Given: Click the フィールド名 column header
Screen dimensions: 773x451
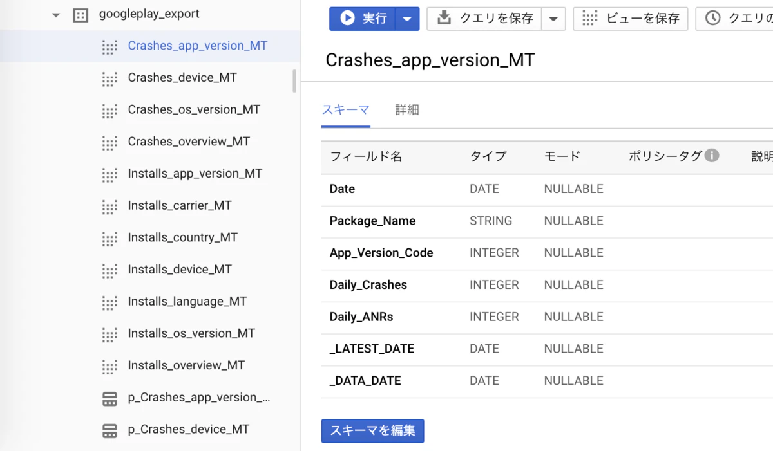Looking at the screenshot, I should [366, 156].
